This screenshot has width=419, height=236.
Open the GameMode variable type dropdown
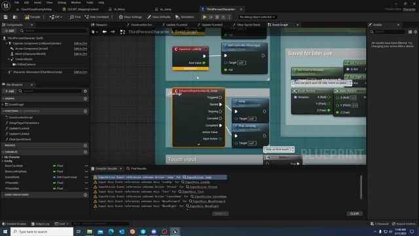click(x=65, y=177)
